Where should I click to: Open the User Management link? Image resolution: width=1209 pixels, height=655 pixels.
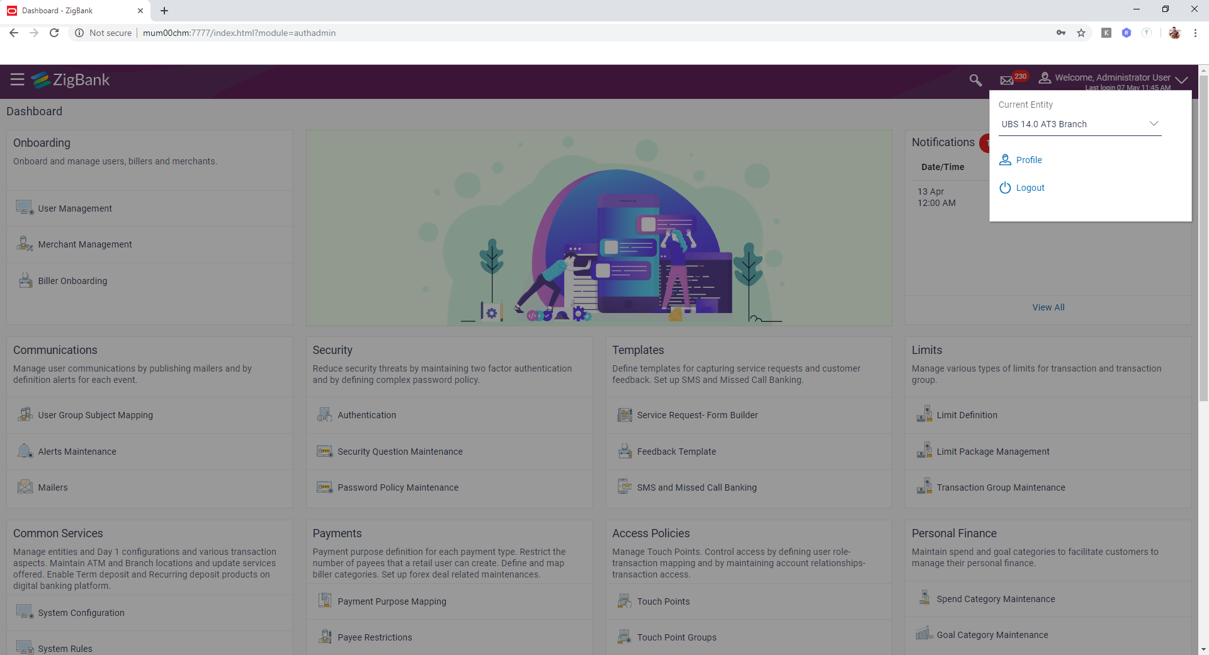[75, 208]
